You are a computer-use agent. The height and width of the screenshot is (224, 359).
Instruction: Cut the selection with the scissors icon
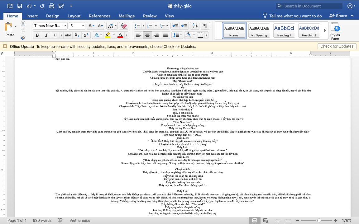(23, 23)
